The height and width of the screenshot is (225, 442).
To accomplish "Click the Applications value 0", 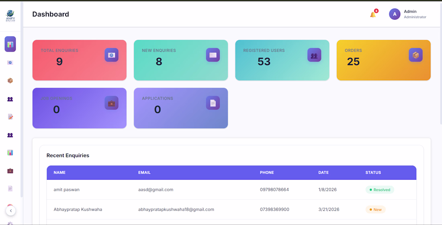I will click(158, 109).
